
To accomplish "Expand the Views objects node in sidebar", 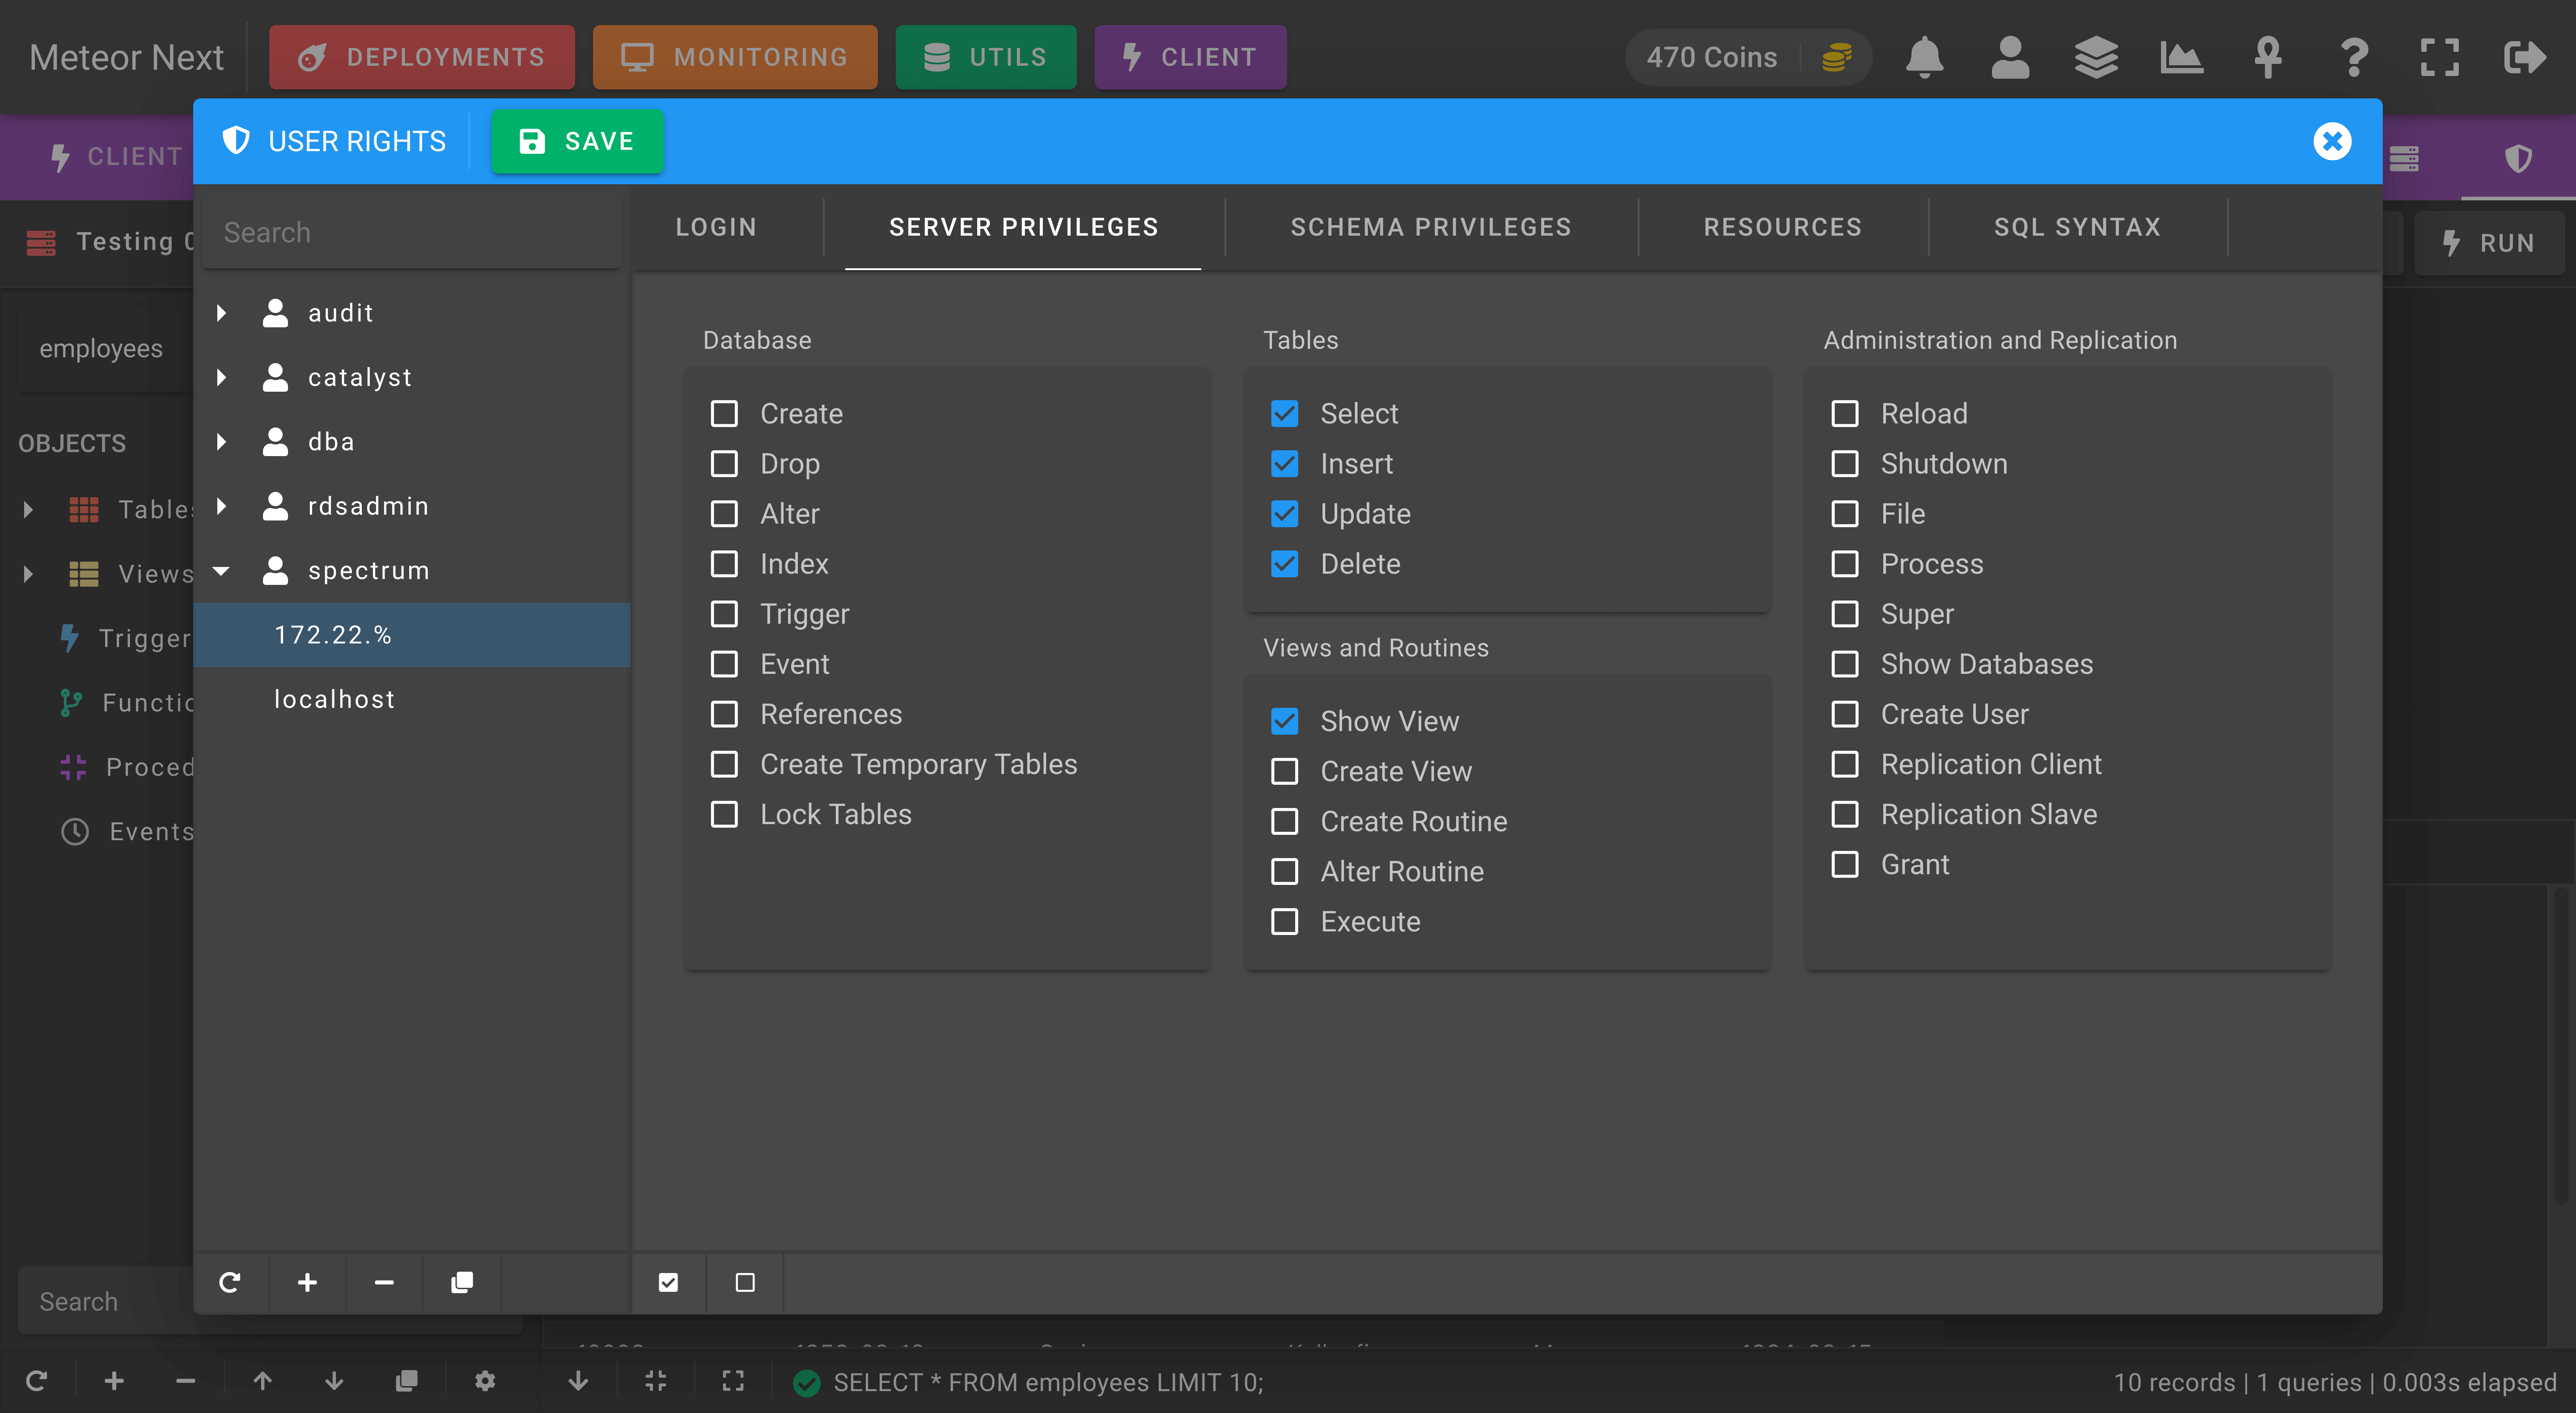I will coord(28,574).
